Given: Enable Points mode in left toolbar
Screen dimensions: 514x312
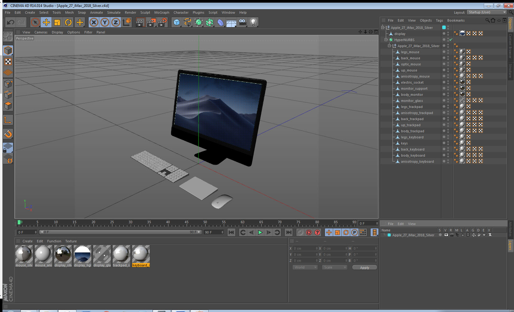Looking at the screenshot, I should [x=8, y=84].
